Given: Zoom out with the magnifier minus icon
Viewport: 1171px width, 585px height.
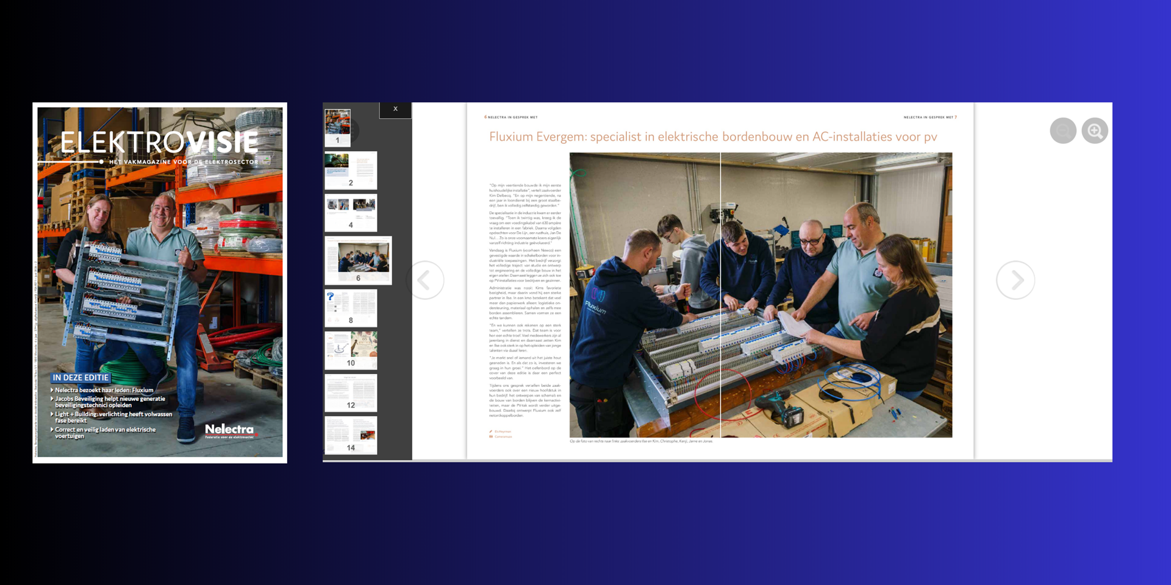Looking at the screenshot, I should click(x=1063, y=130).
